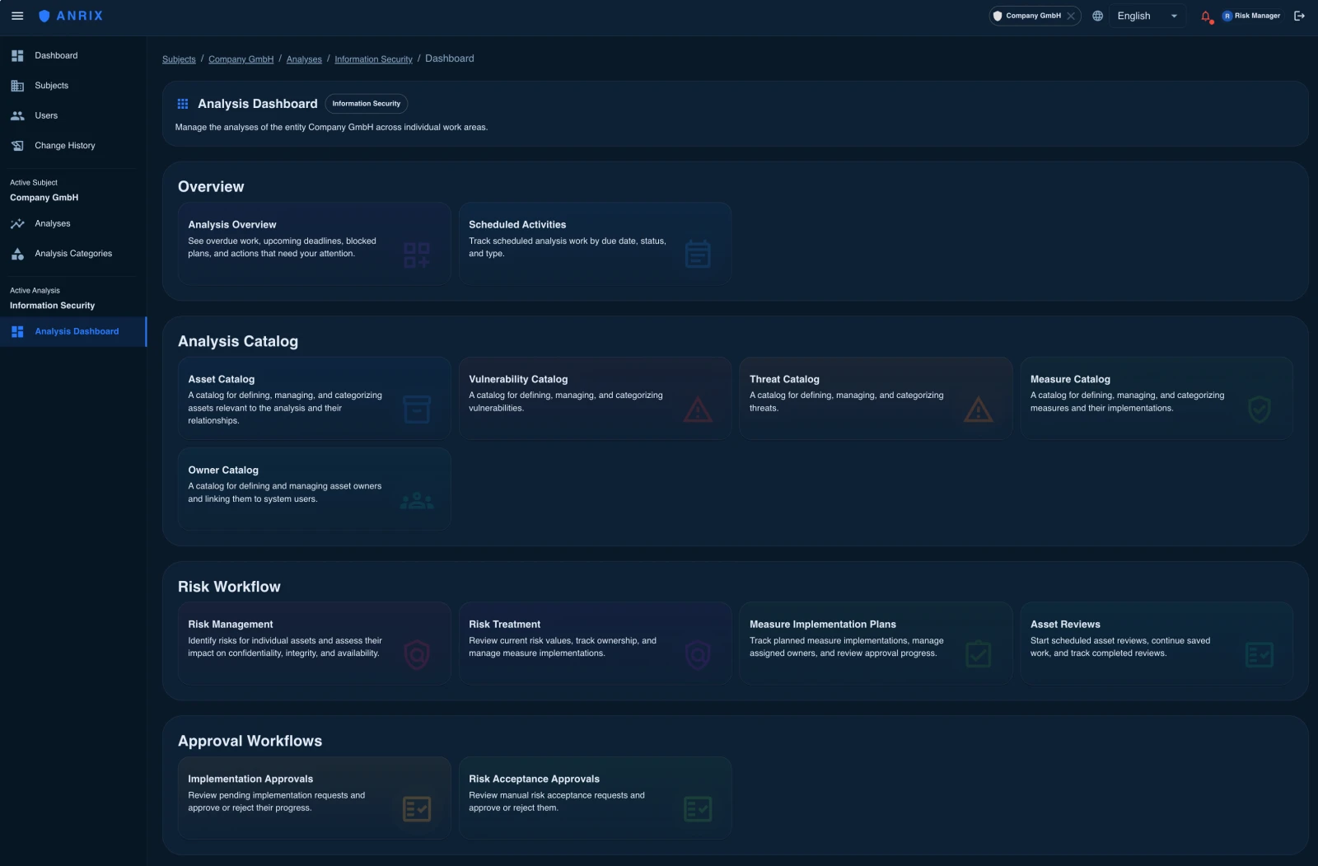Viewport: 1318px width, 866px height.
Task: Click the Risk Management shield icon
Action: (x=417, y=655)
